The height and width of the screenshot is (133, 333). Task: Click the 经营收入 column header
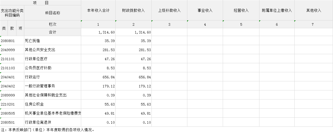click(241, 11)
